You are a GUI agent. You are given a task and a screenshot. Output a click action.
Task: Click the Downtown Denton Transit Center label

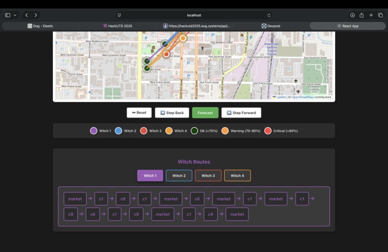click(x=272, y=49)
